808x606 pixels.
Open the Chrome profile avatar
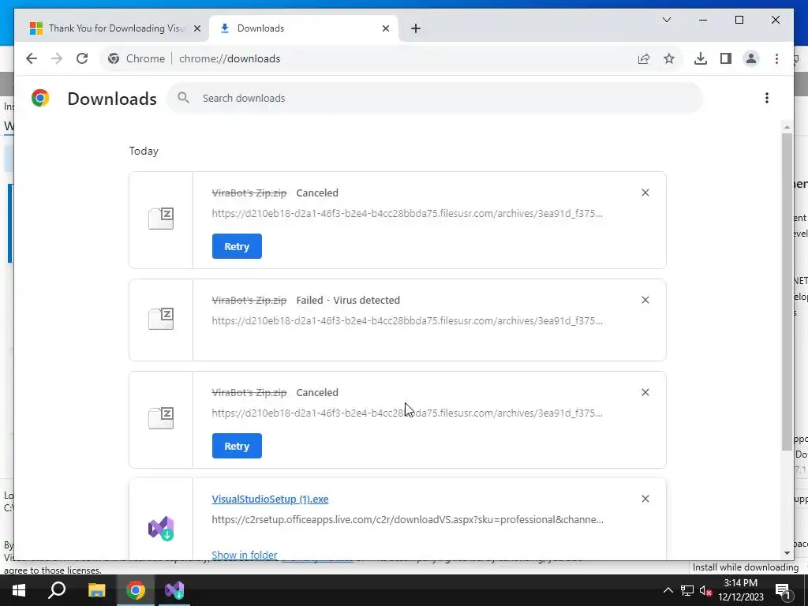[x=751, y=58]
